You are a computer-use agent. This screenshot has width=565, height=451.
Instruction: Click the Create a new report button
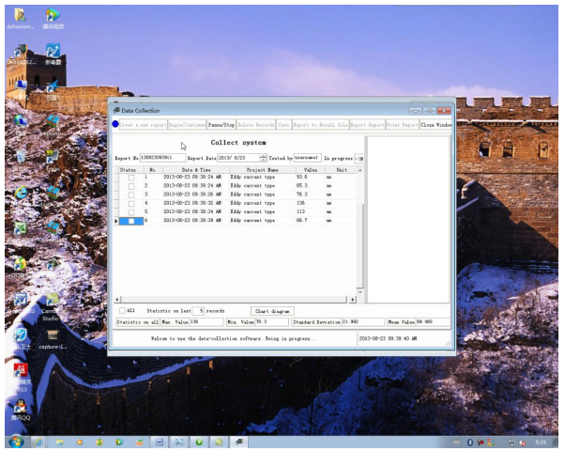click(x=143, y=125)
